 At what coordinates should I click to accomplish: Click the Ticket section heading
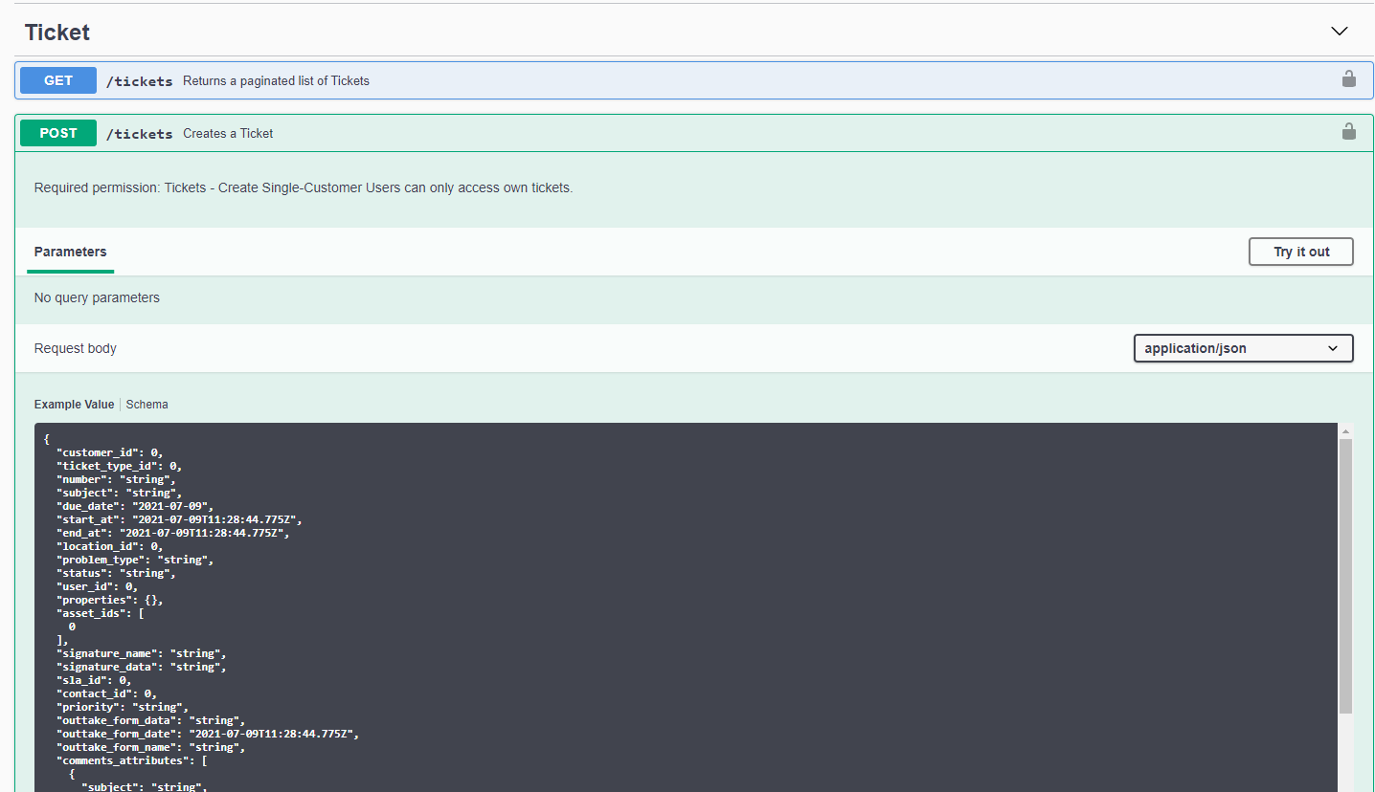tap(57, 33)
